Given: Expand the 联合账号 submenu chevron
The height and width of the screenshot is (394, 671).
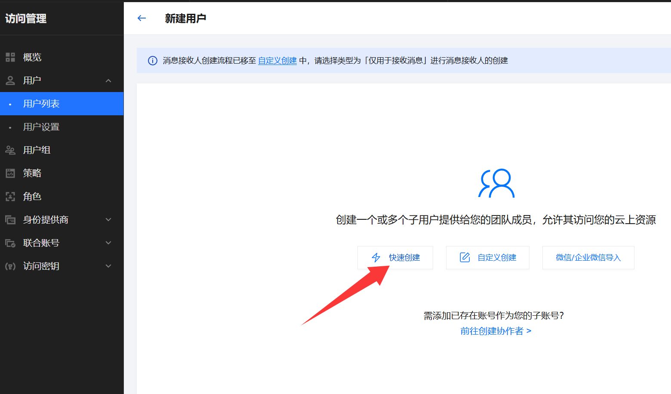Looking at the screenshot, I should pyautogui.click(x=108, y=243).
